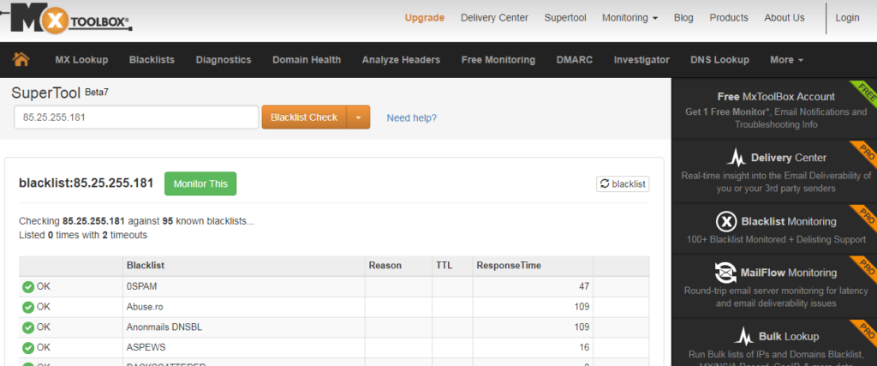877x366 pixels.
Task: Click response time 47 for 0SPAM
Action: point(584,286)
